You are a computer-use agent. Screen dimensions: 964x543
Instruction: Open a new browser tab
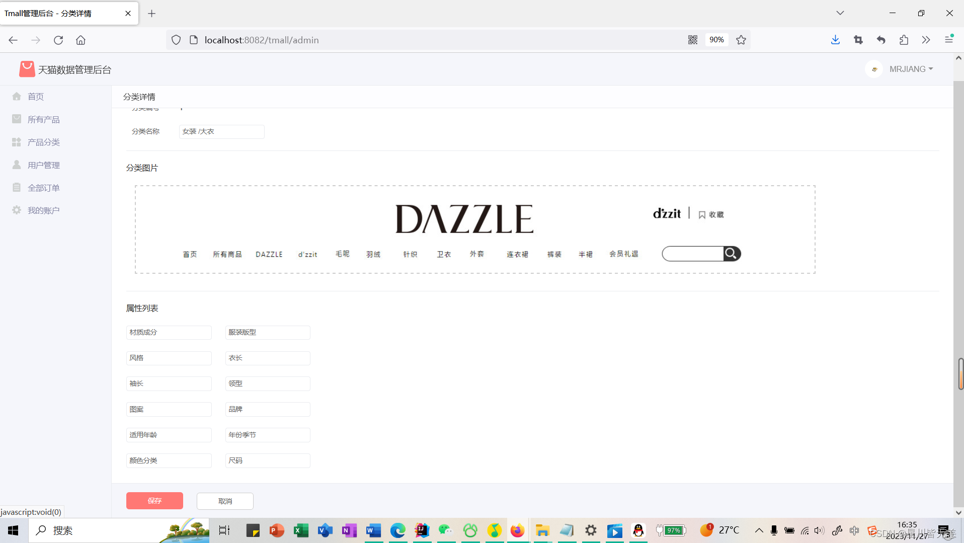[x=151, y=14]
